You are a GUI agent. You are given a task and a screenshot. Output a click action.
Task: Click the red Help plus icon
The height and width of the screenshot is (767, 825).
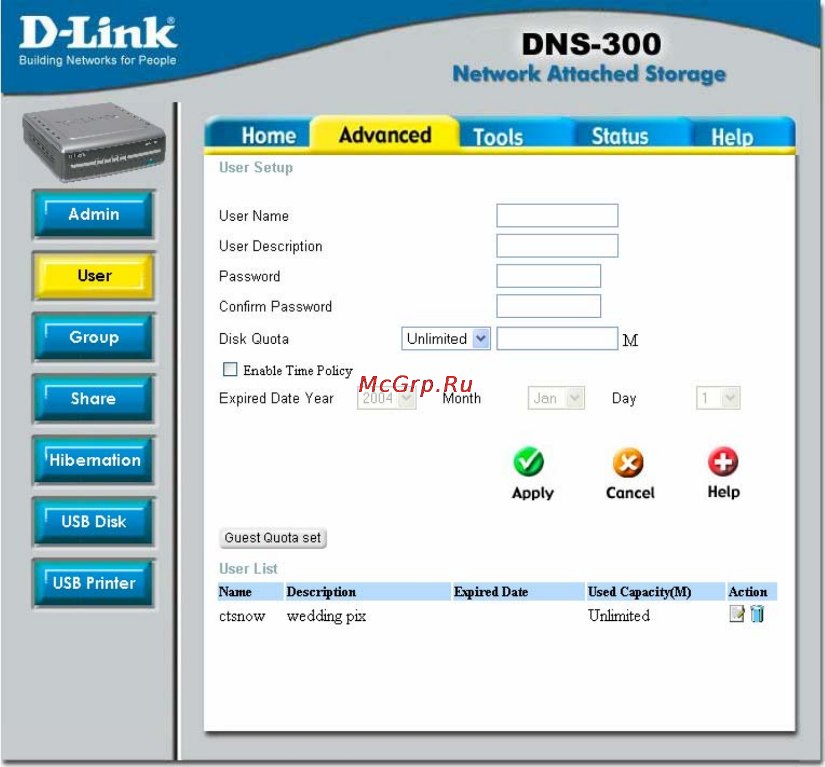(x=723, y=461)
